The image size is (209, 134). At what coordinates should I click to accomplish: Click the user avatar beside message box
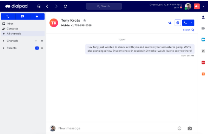[53, 128]
